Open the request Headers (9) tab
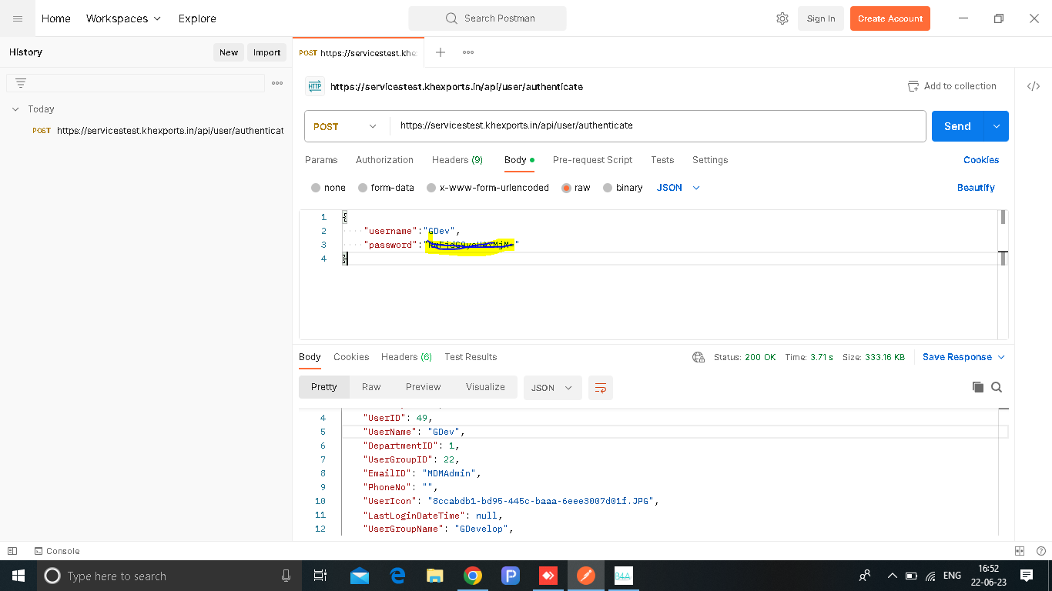 coord(457,160)
